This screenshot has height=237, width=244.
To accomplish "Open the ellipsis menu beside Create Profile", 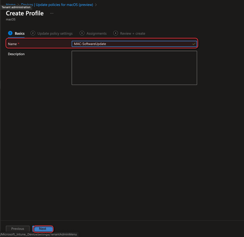I will (52, 13).
